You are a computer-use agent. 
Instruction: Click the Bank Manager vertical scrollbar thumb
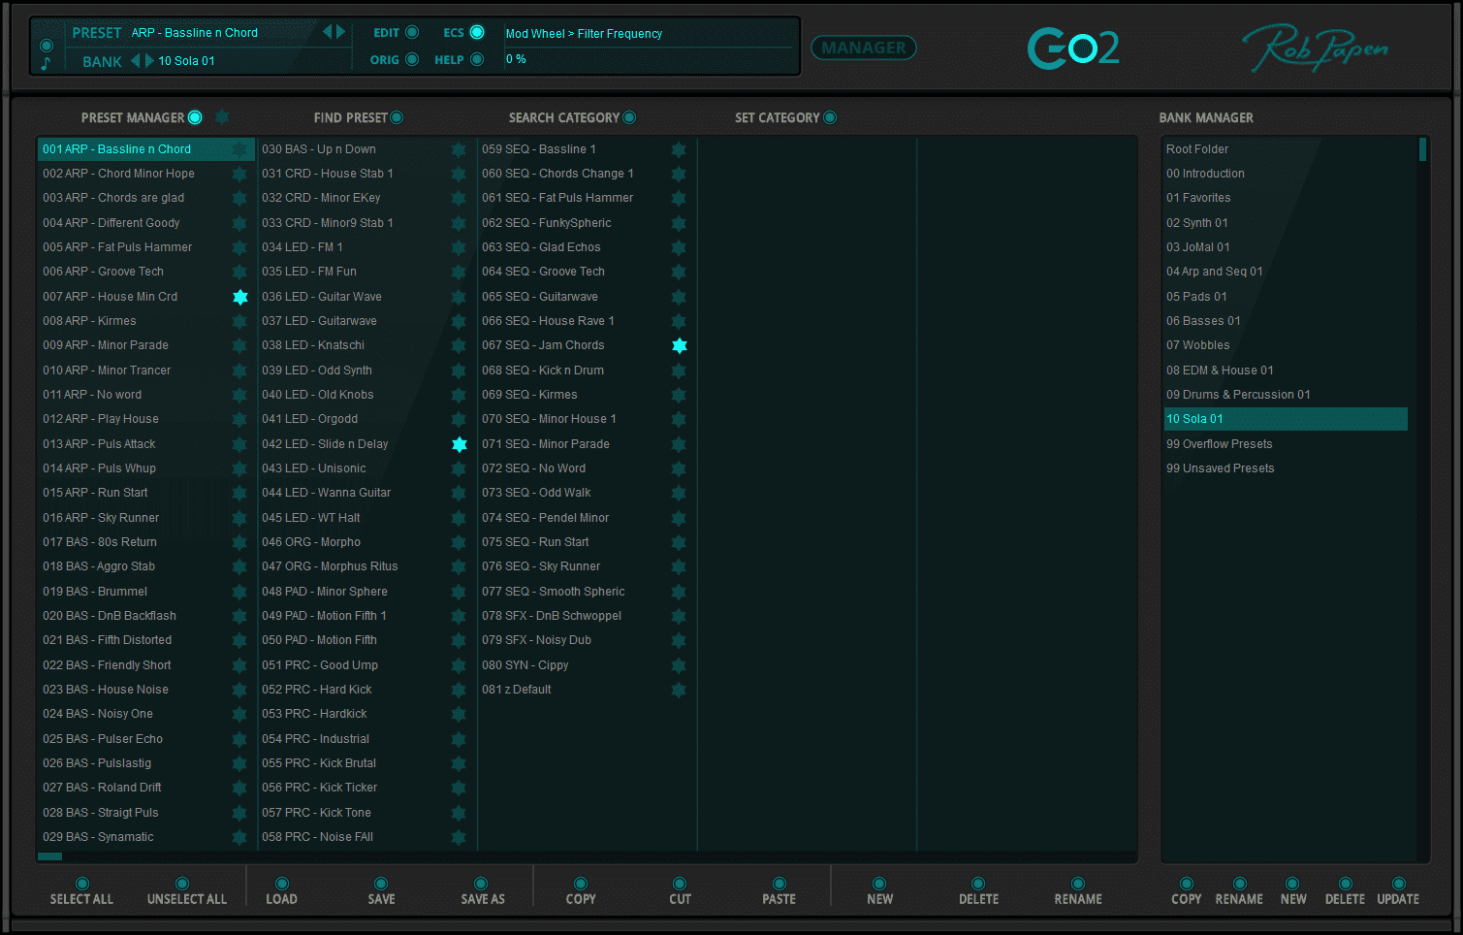(1422, 149)
